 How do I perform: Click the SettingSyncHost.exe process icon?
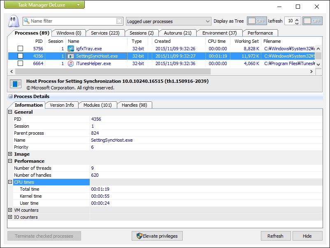pos(71,56)
